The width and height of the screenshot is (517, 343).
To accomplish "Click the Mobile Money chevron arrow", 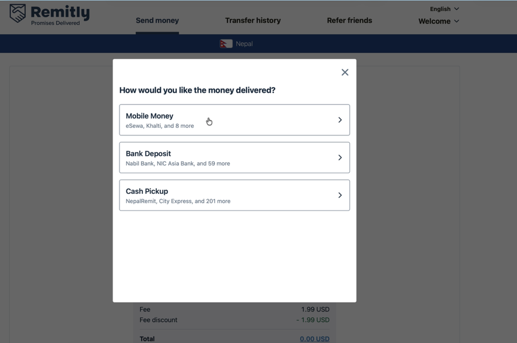I will [x=340, y=120].
